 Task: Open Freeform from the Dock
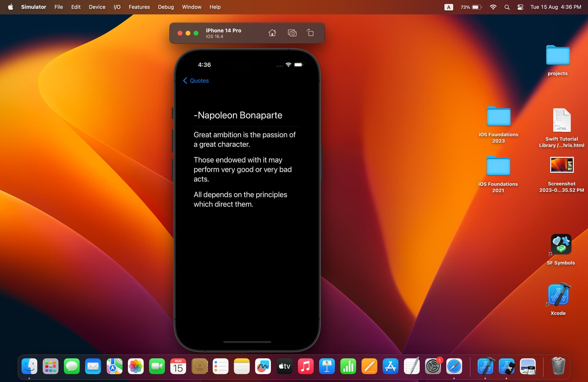tap(263, 366)
